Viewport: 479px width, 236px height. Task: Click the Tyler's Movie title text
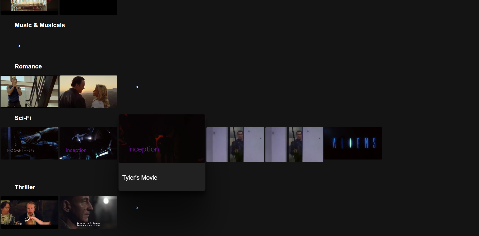(x=140, y=178)
